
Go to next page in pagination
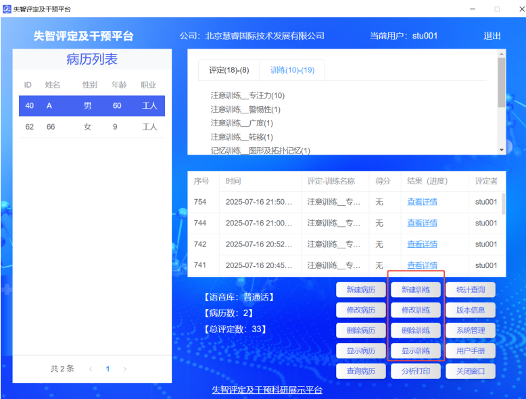pyautogui.click(x=124, y=369)
